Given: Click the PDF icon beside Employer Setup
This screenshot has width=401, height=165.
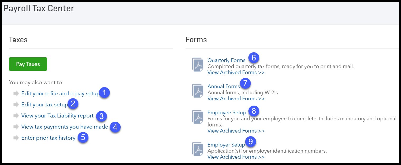Looking at the screenshot, I should (197, 149).
